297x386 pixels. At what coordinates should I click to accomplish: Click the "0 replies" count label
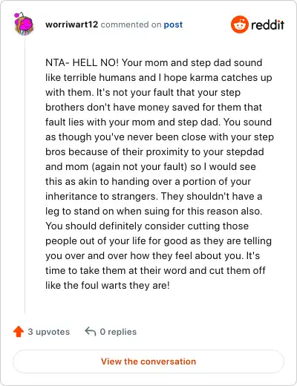(118, 332)
